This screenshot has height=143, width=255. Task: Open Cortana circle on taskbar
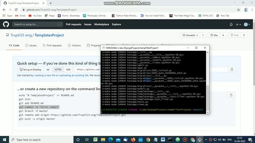(78, 139)
